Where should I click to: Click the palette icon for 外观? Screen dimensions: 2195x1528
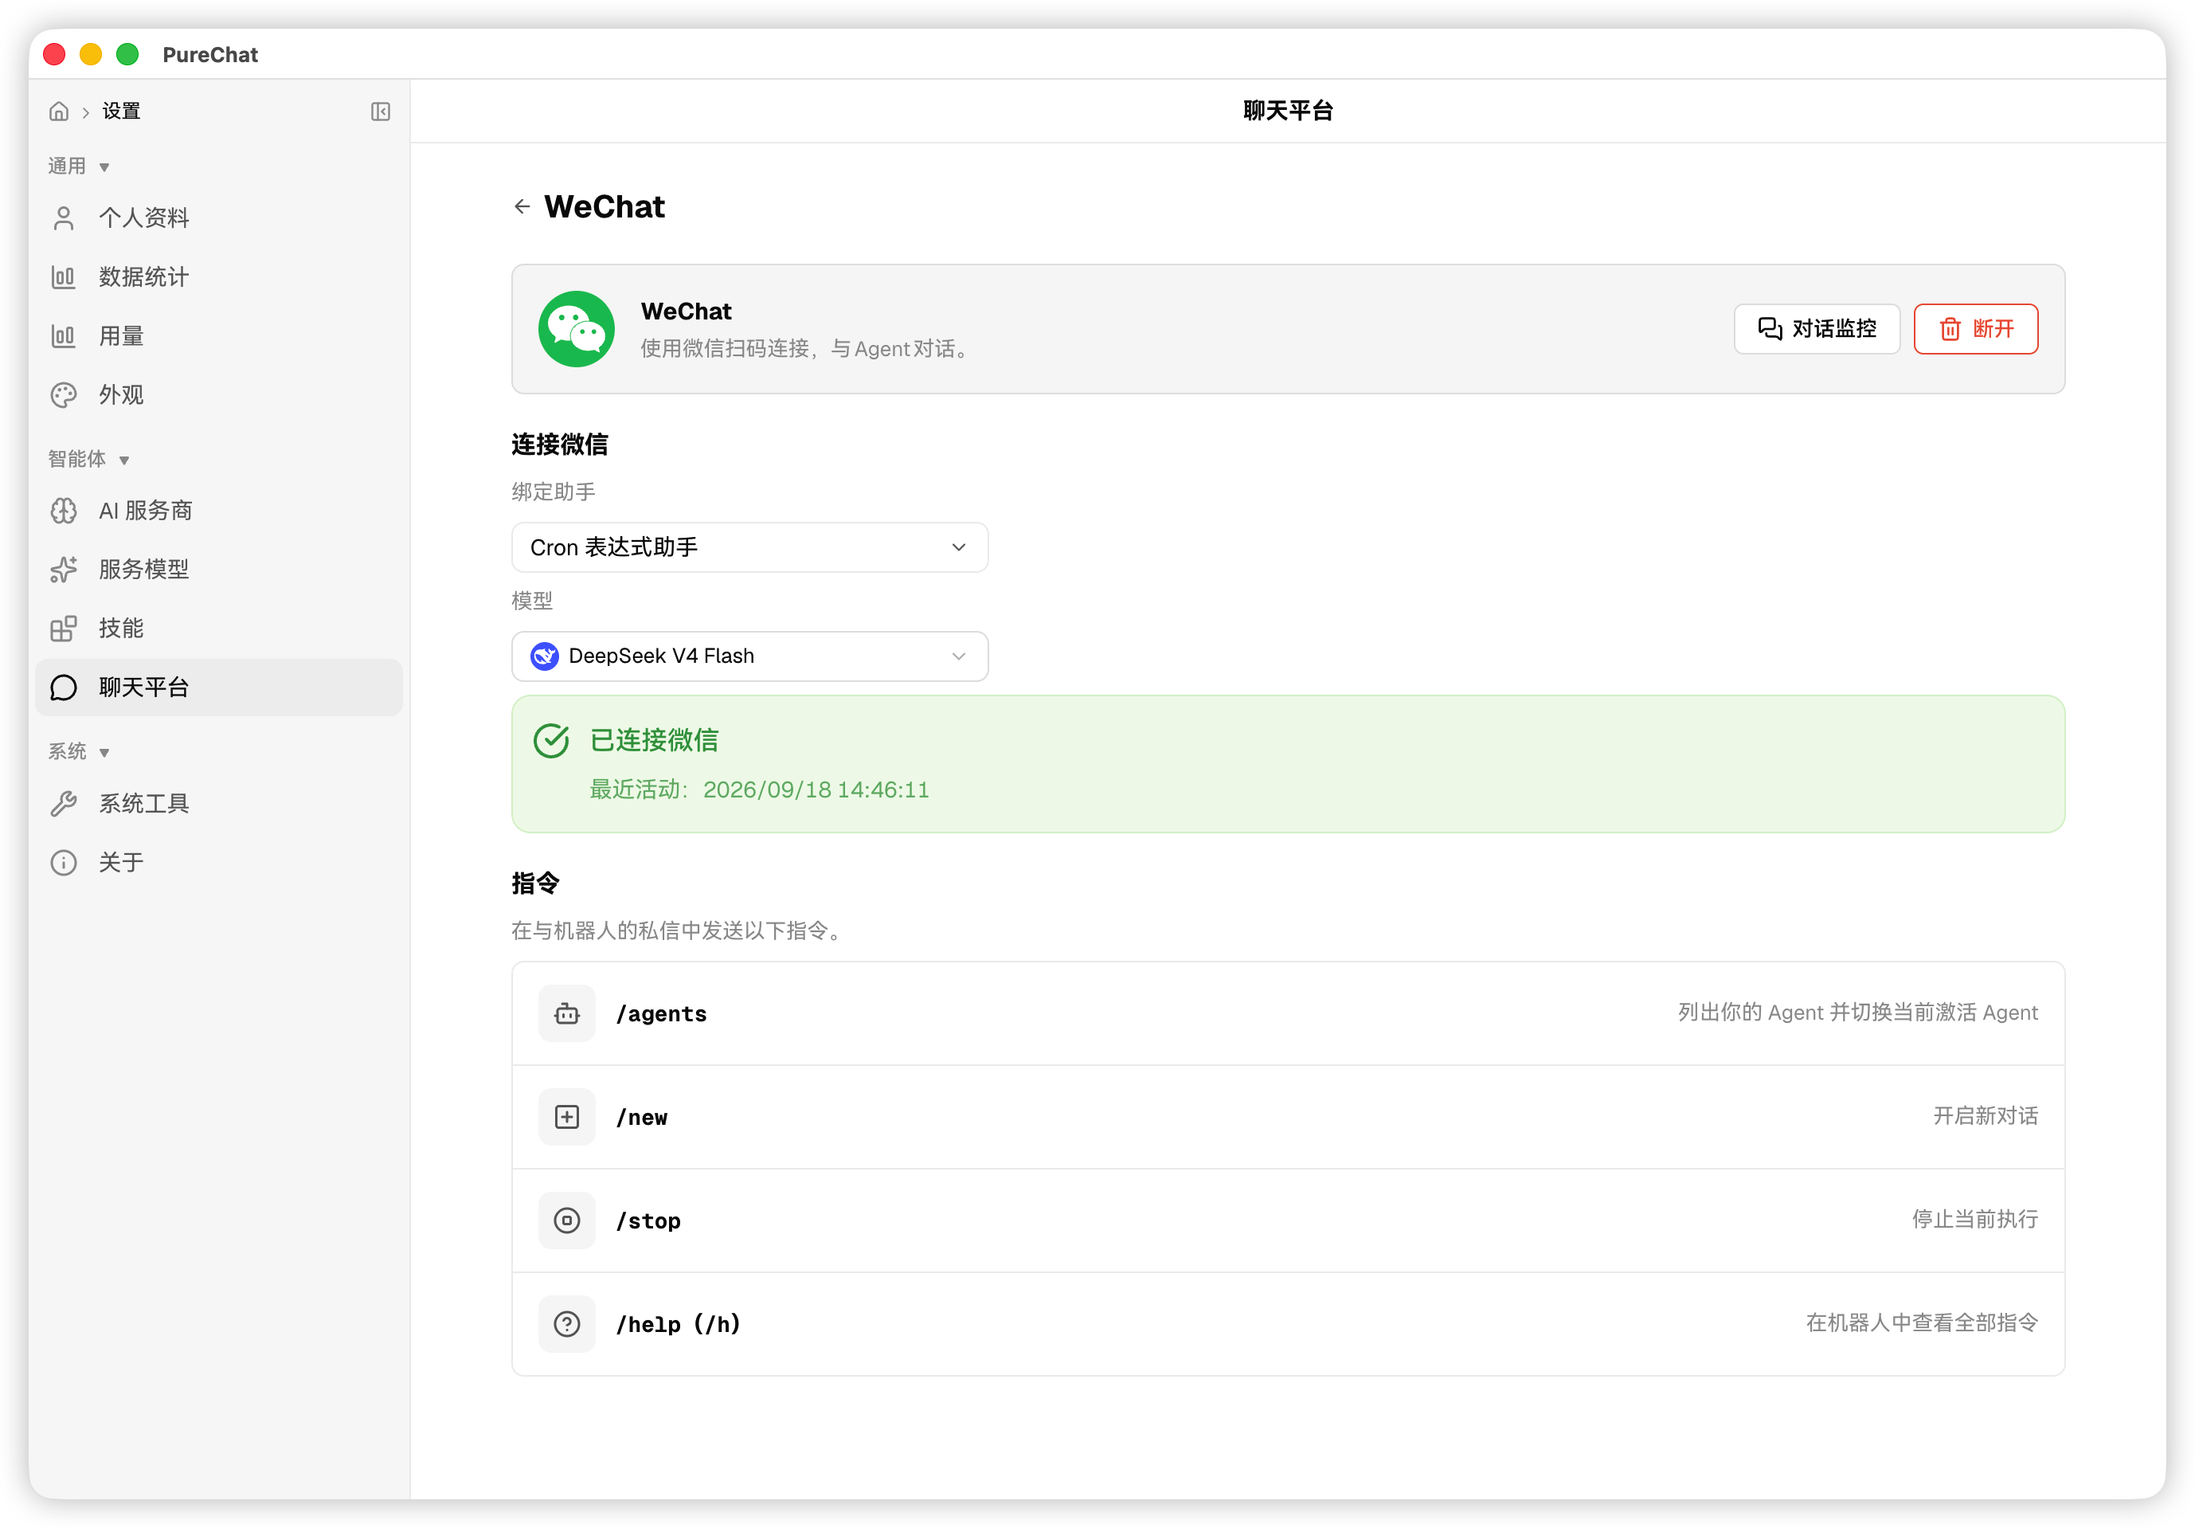click(64, 395)
